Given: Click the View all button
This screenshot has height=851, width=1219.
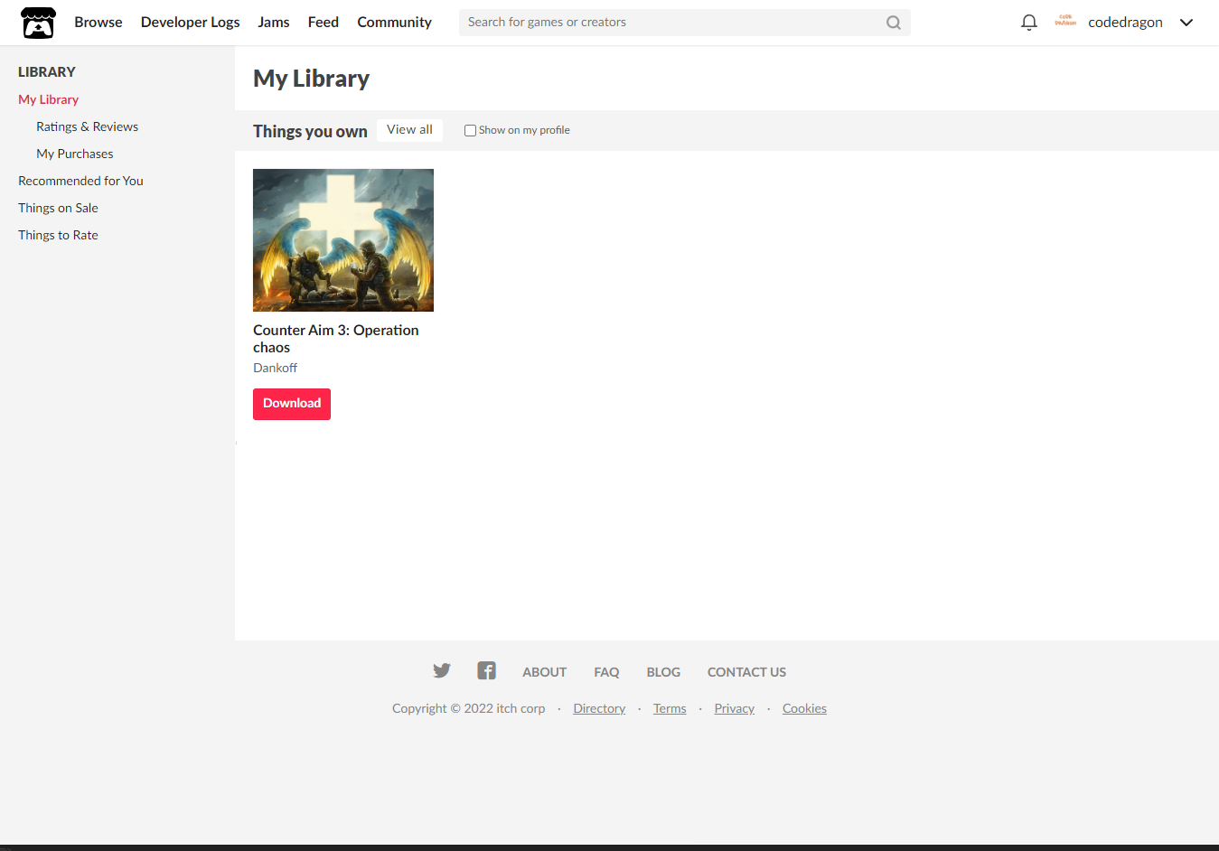Looking at the screenshot, I should [409, 130].
